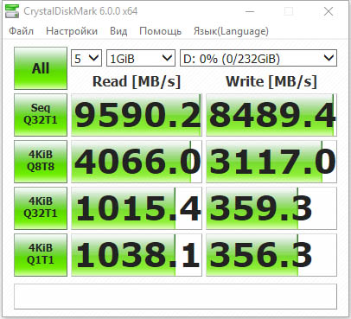Open the Файл menu
This screenshot has height=319, width=351.
click(21, 31)
